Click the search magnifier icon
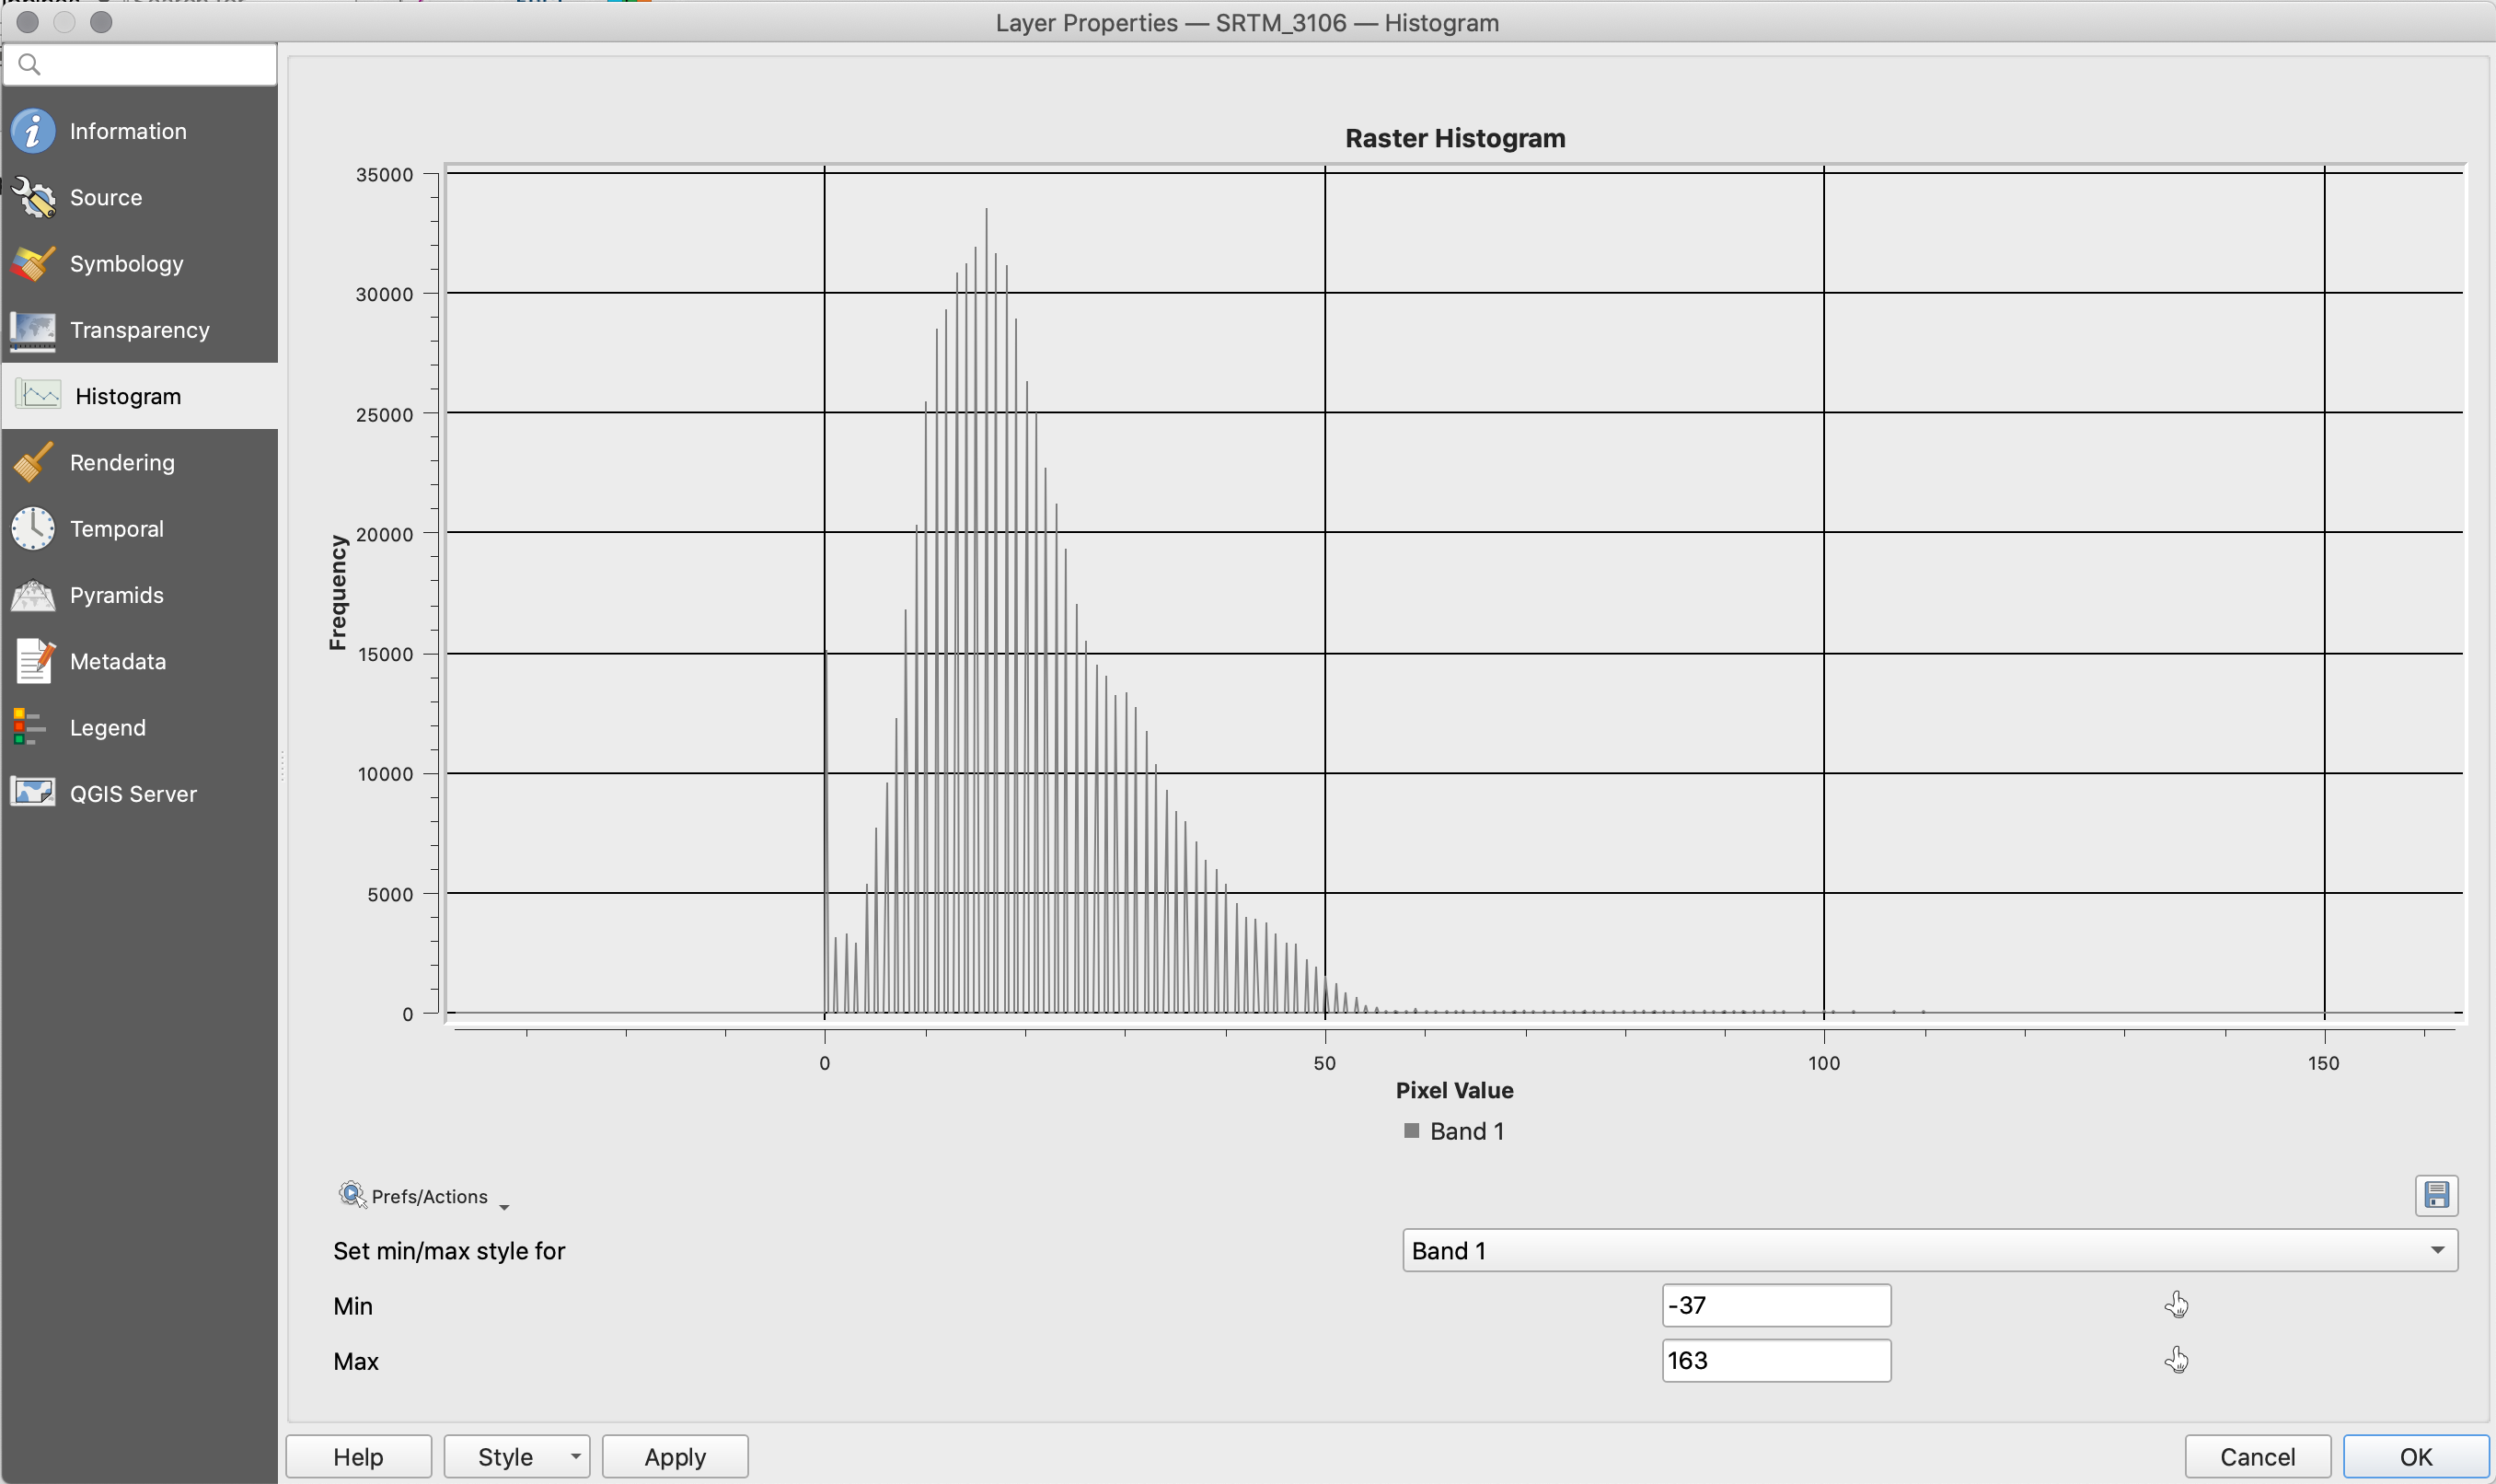This screenshot has width=2496, height=1484. tap(29, 65)
